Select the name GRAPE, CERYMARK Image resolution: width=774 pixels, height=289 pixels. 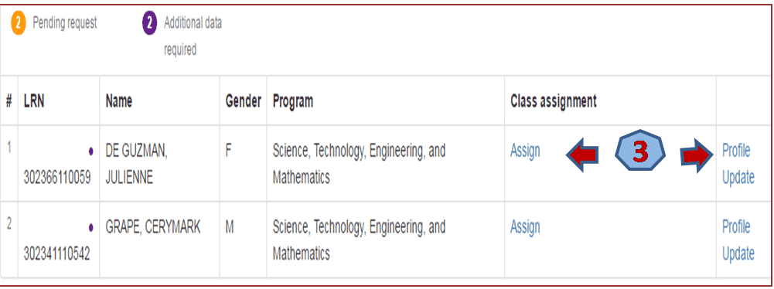152,228
